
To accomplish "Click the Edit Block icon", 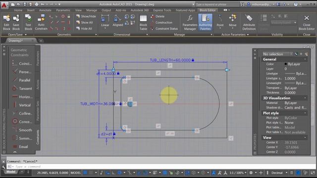I will click(6, 22).
